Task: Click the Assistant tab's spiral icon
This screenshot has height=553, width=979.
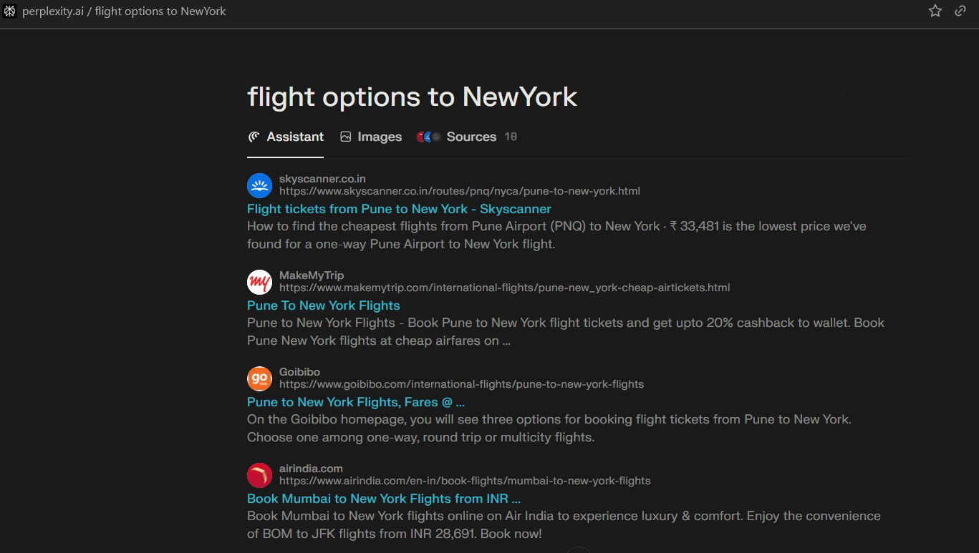Action: click(255, 137)
